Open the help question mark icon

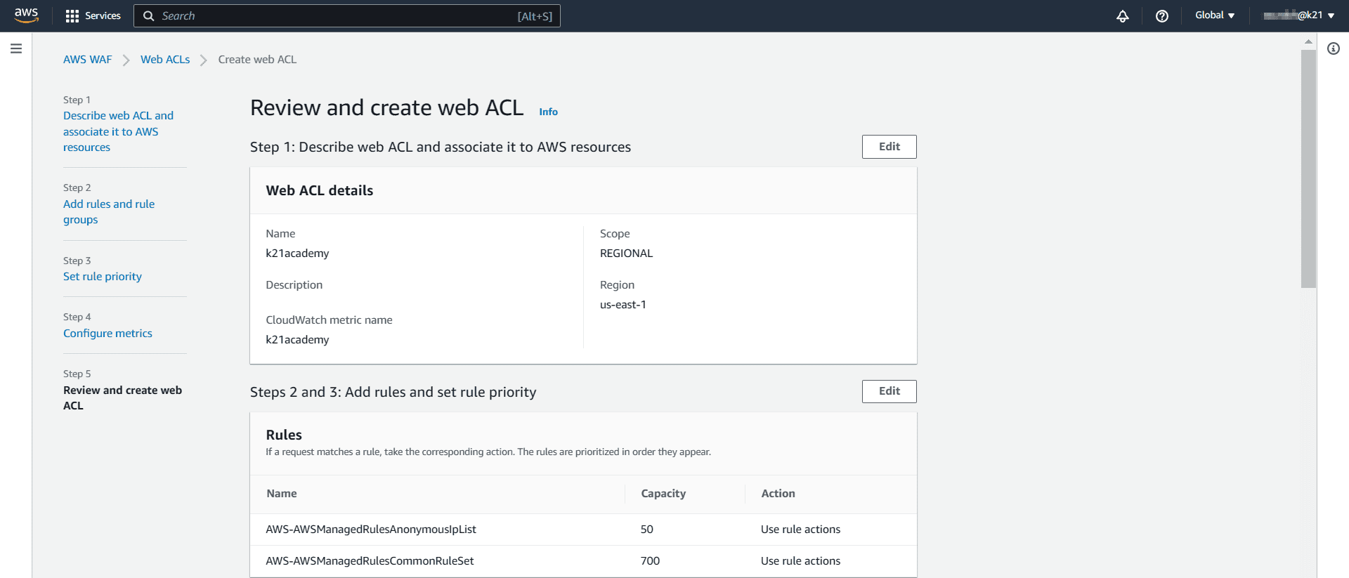[x=1161, y=16]
